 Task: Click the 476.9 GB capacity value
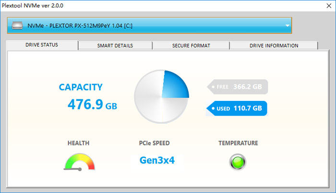coord(92,105)
